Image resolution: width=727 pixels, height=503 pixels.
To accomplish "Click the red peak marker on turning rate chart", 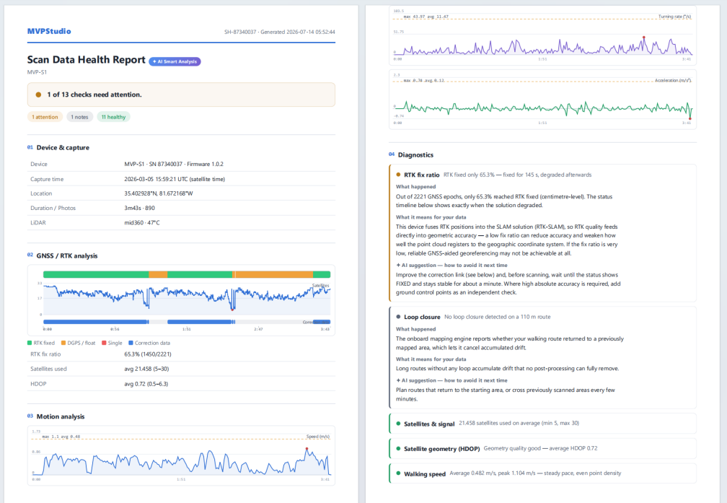I will pos(643,37).
